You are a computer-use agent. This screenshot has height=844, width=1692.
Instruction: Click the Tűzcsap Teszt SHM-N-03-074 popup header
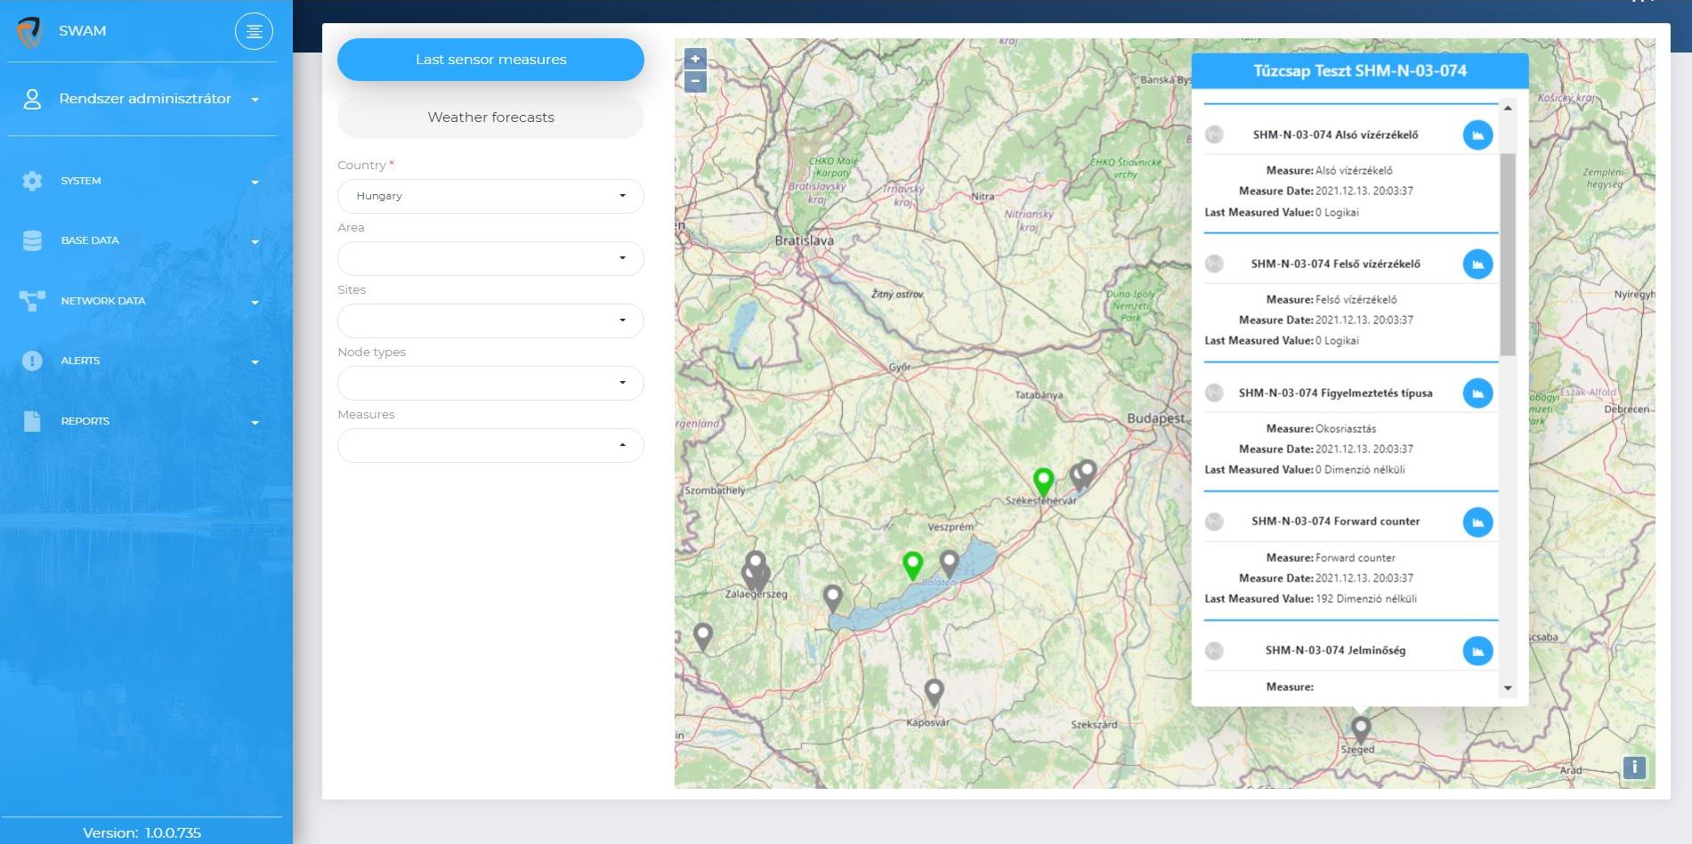1360,71
